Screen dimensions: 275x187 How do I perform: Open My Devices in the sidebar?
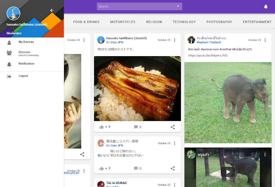[32, 42]
